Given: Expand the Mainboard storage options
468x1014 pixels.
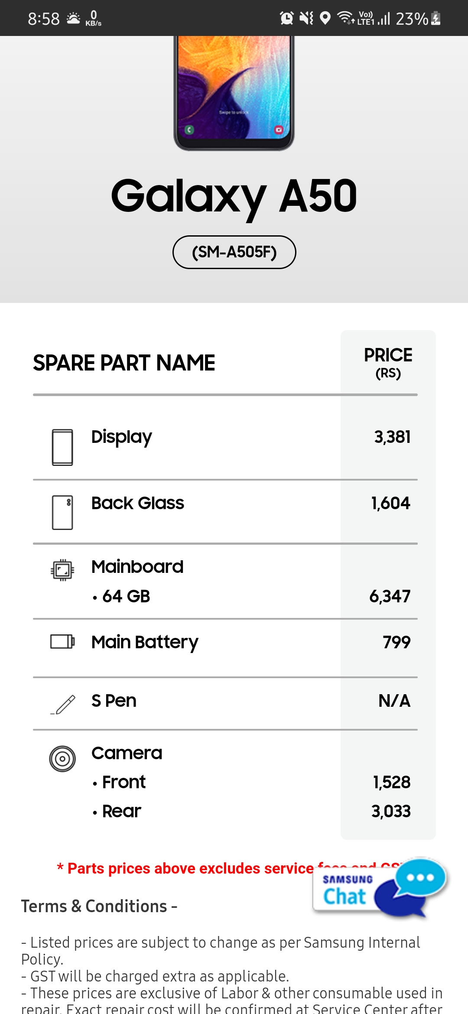Looking at the screenshot, I should coord(137,566).
